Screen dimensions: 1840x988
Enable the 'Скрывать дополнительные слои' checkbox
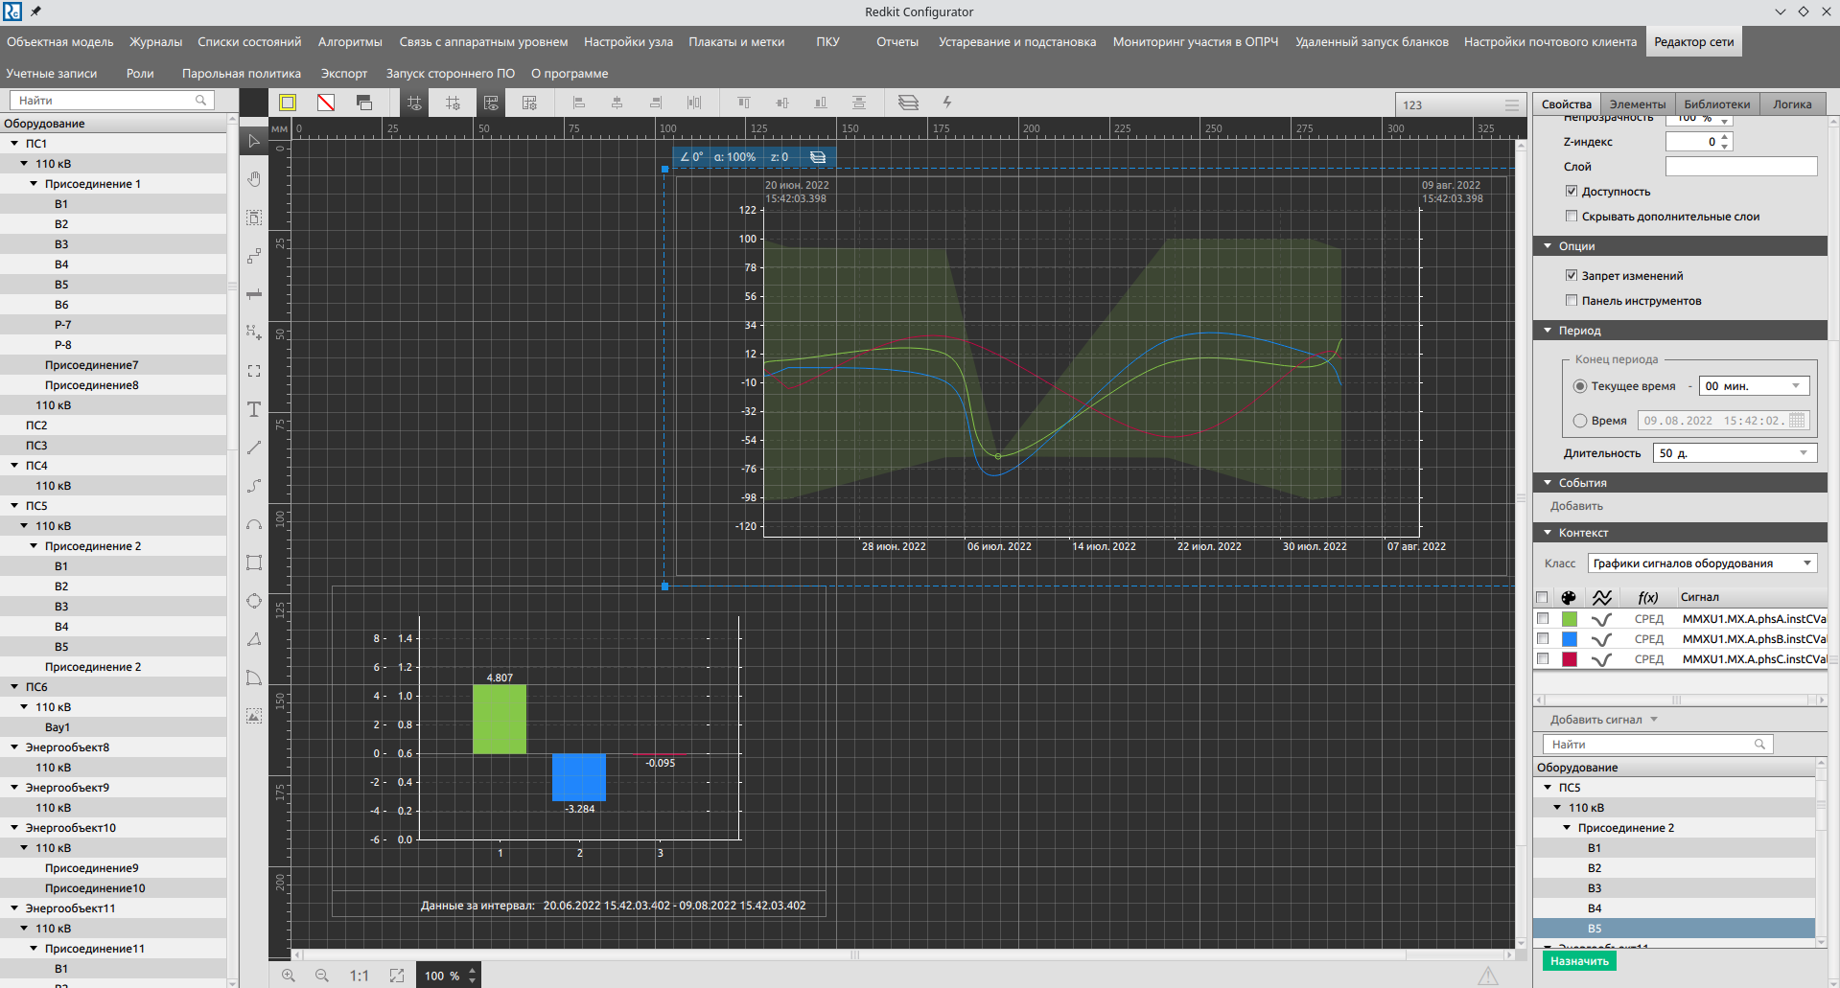click(1572, 216)
